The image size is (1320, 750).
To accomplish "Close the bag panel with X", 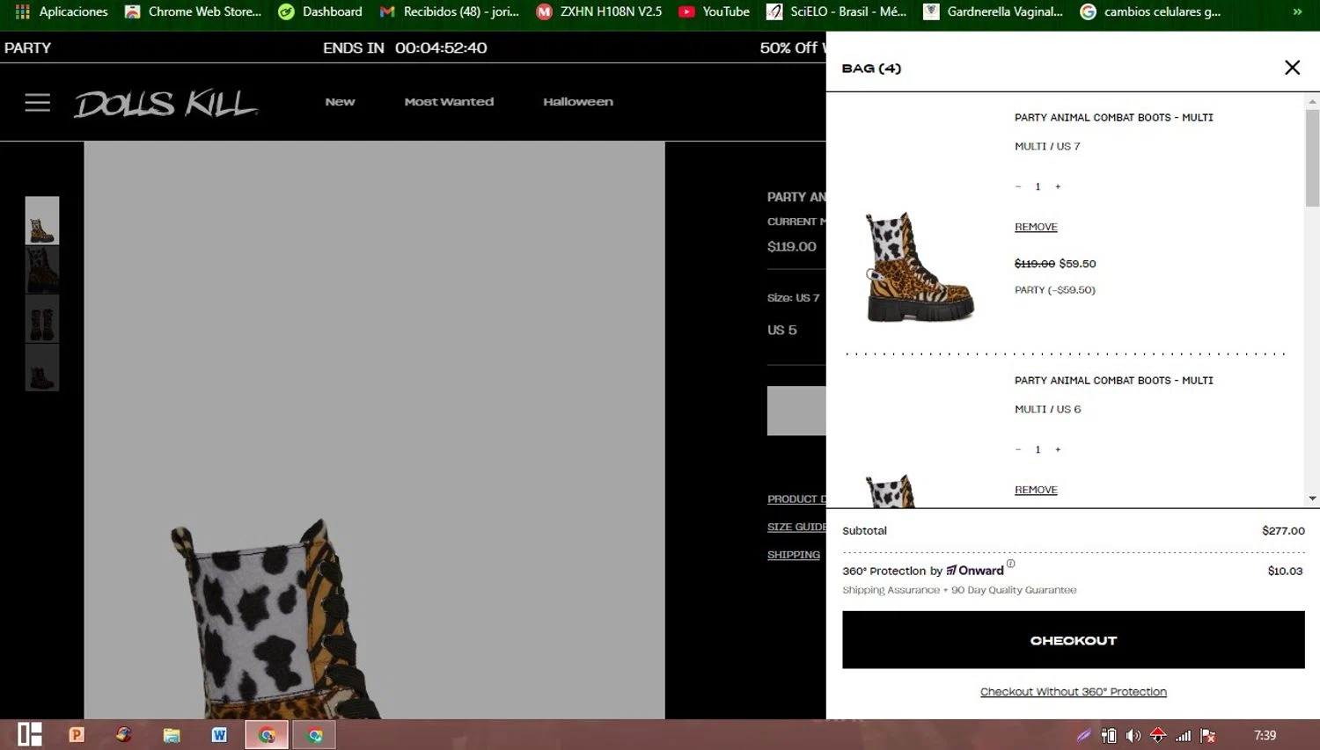I will [1292, 68].
